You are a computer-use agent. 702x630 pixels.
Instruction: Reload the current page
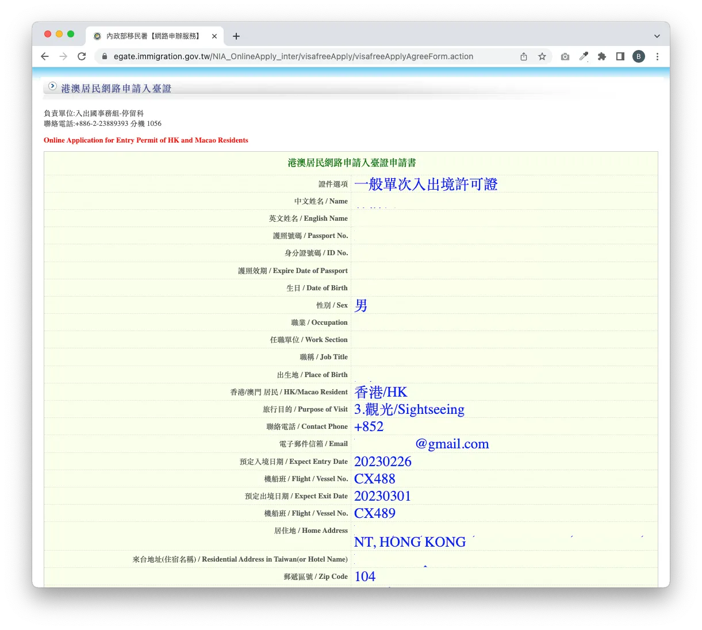pos(82,56)
